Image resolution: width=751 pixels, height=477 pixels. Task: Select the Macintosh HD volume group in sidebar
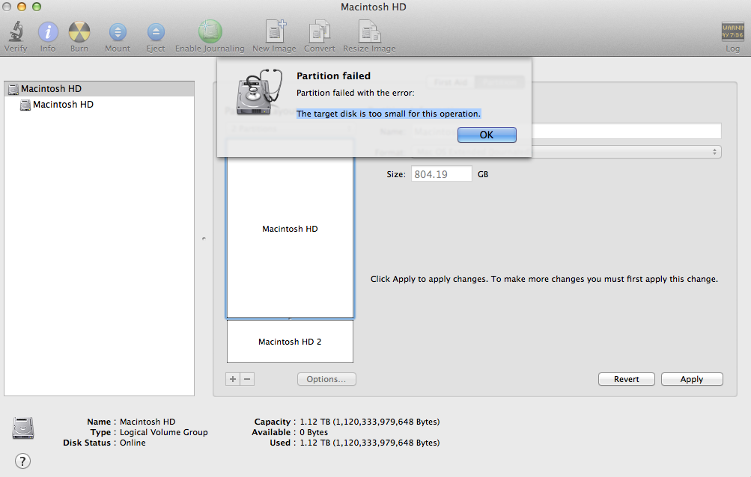tap(99, 88)
